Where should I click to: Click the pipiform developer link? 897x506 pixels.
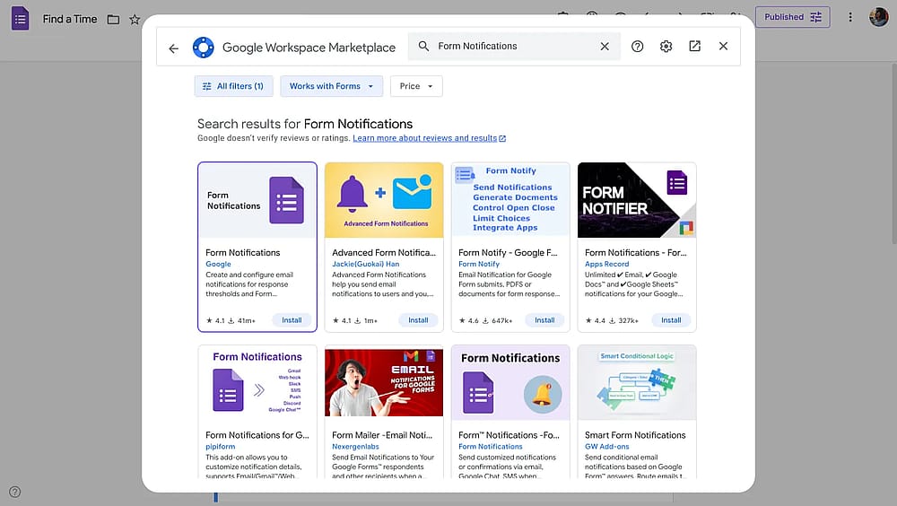[x=221, y=447]
